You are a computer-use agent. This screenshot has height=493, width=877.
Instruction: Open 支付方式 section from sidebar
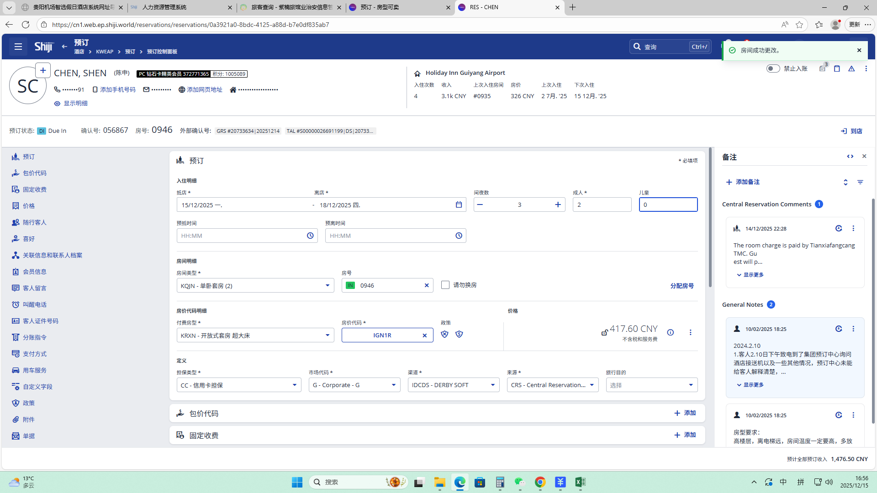tap(35, 354)
